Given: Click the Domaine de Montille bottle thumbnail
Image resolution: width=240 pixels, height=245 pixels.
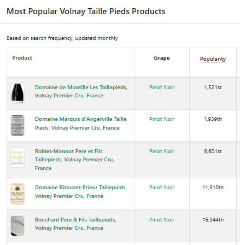Looking at the screenshot, I should click(17, 94).
